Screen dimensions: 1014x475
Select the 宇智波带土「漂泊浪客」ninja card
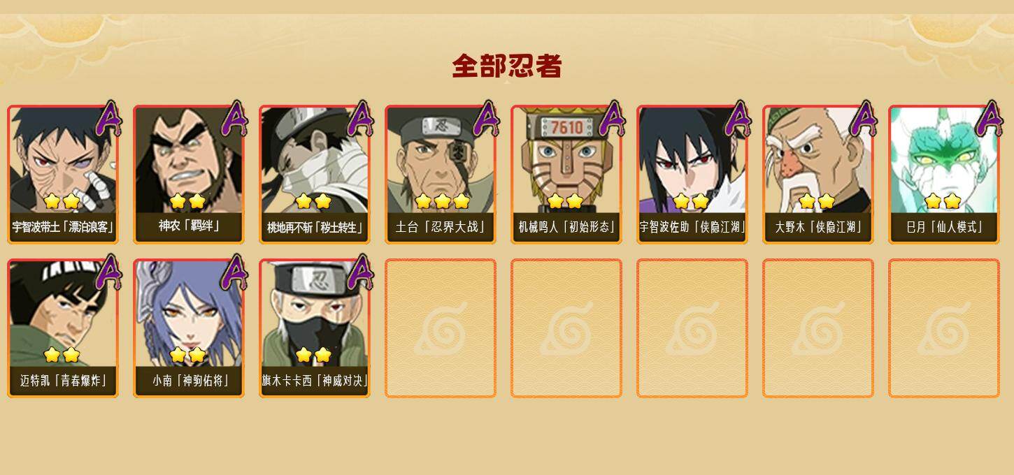pyautogui.click(x=63, y=174)
